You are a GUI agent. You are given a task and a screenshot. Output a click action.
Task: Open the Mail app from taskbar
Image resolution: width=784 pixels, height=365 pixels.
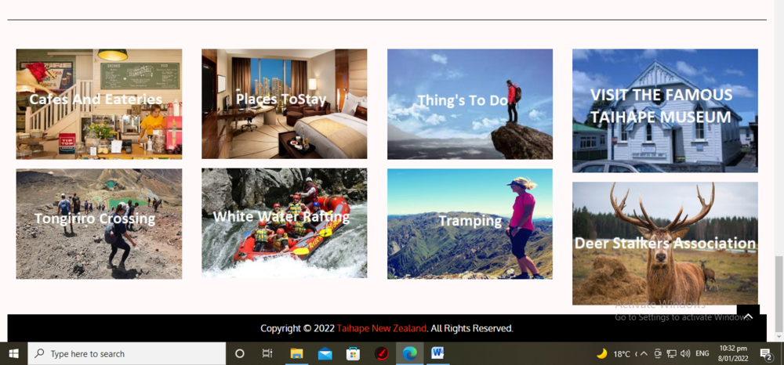click(325, 353)
